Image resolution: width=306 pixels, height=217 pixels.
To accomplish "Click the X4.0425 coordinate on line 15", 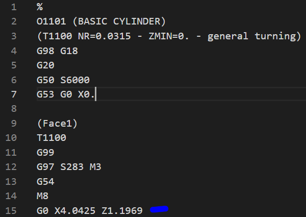I will pos(74,210).
